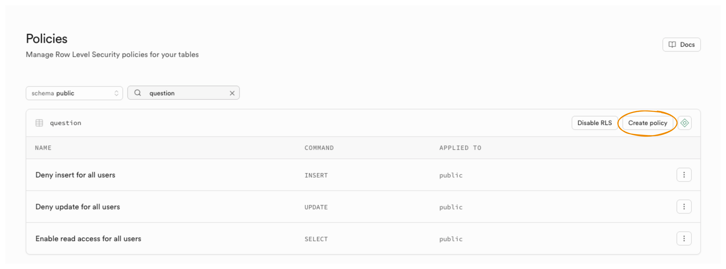726x269 pixels.
Task: Click the green diamond icon next to Create policy
Action: tap(684, 123)
